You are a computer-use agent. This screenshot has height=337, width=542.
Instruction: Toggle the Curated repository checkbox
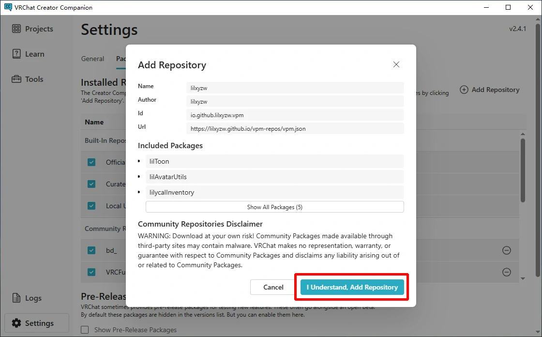91,184
